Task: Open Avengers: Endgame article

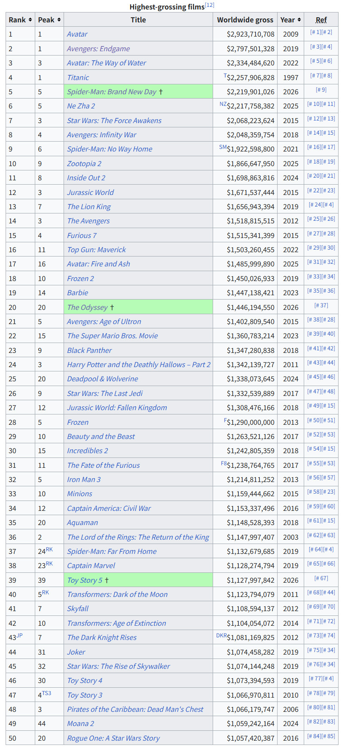Action: (98, 49)
